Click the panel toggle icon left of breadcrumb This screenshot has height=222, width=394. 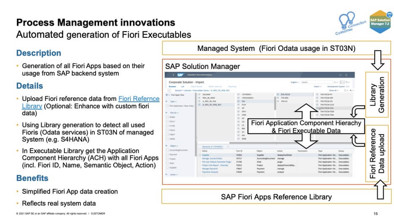169,90
